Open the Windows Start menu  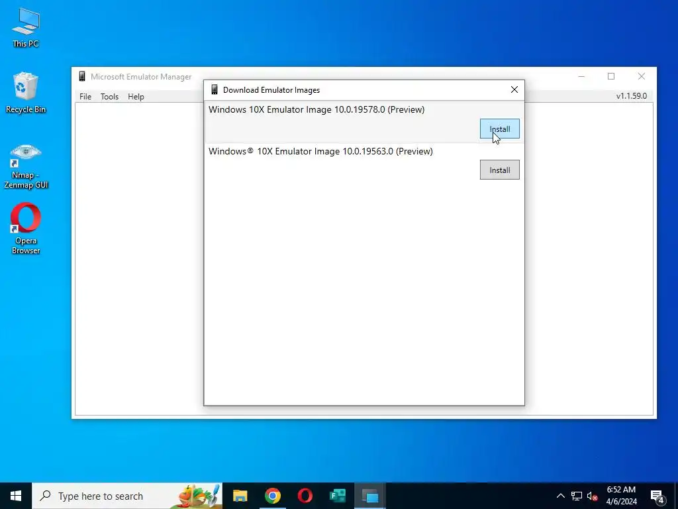click(x=16, y=496)
